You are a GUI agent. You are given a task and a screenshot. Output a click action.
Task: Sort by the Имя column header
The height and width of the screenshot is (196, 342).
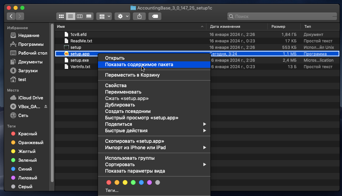coord(130,26)
